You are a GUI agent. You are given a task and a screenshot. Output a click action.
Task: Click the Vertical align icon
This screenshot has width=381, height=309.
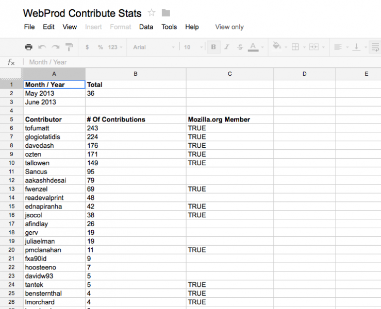pos(356,47)
